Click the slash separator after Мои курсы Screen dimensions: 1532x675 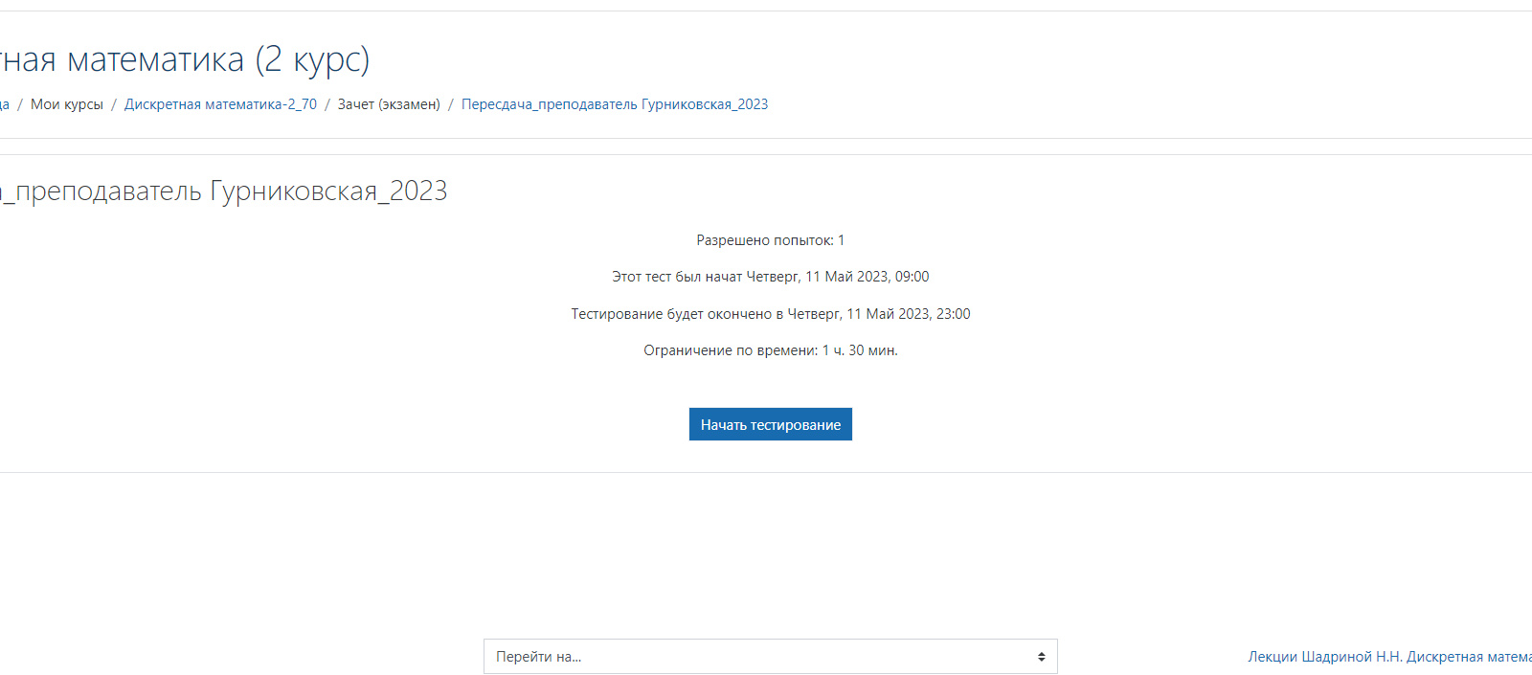[114, 104]
